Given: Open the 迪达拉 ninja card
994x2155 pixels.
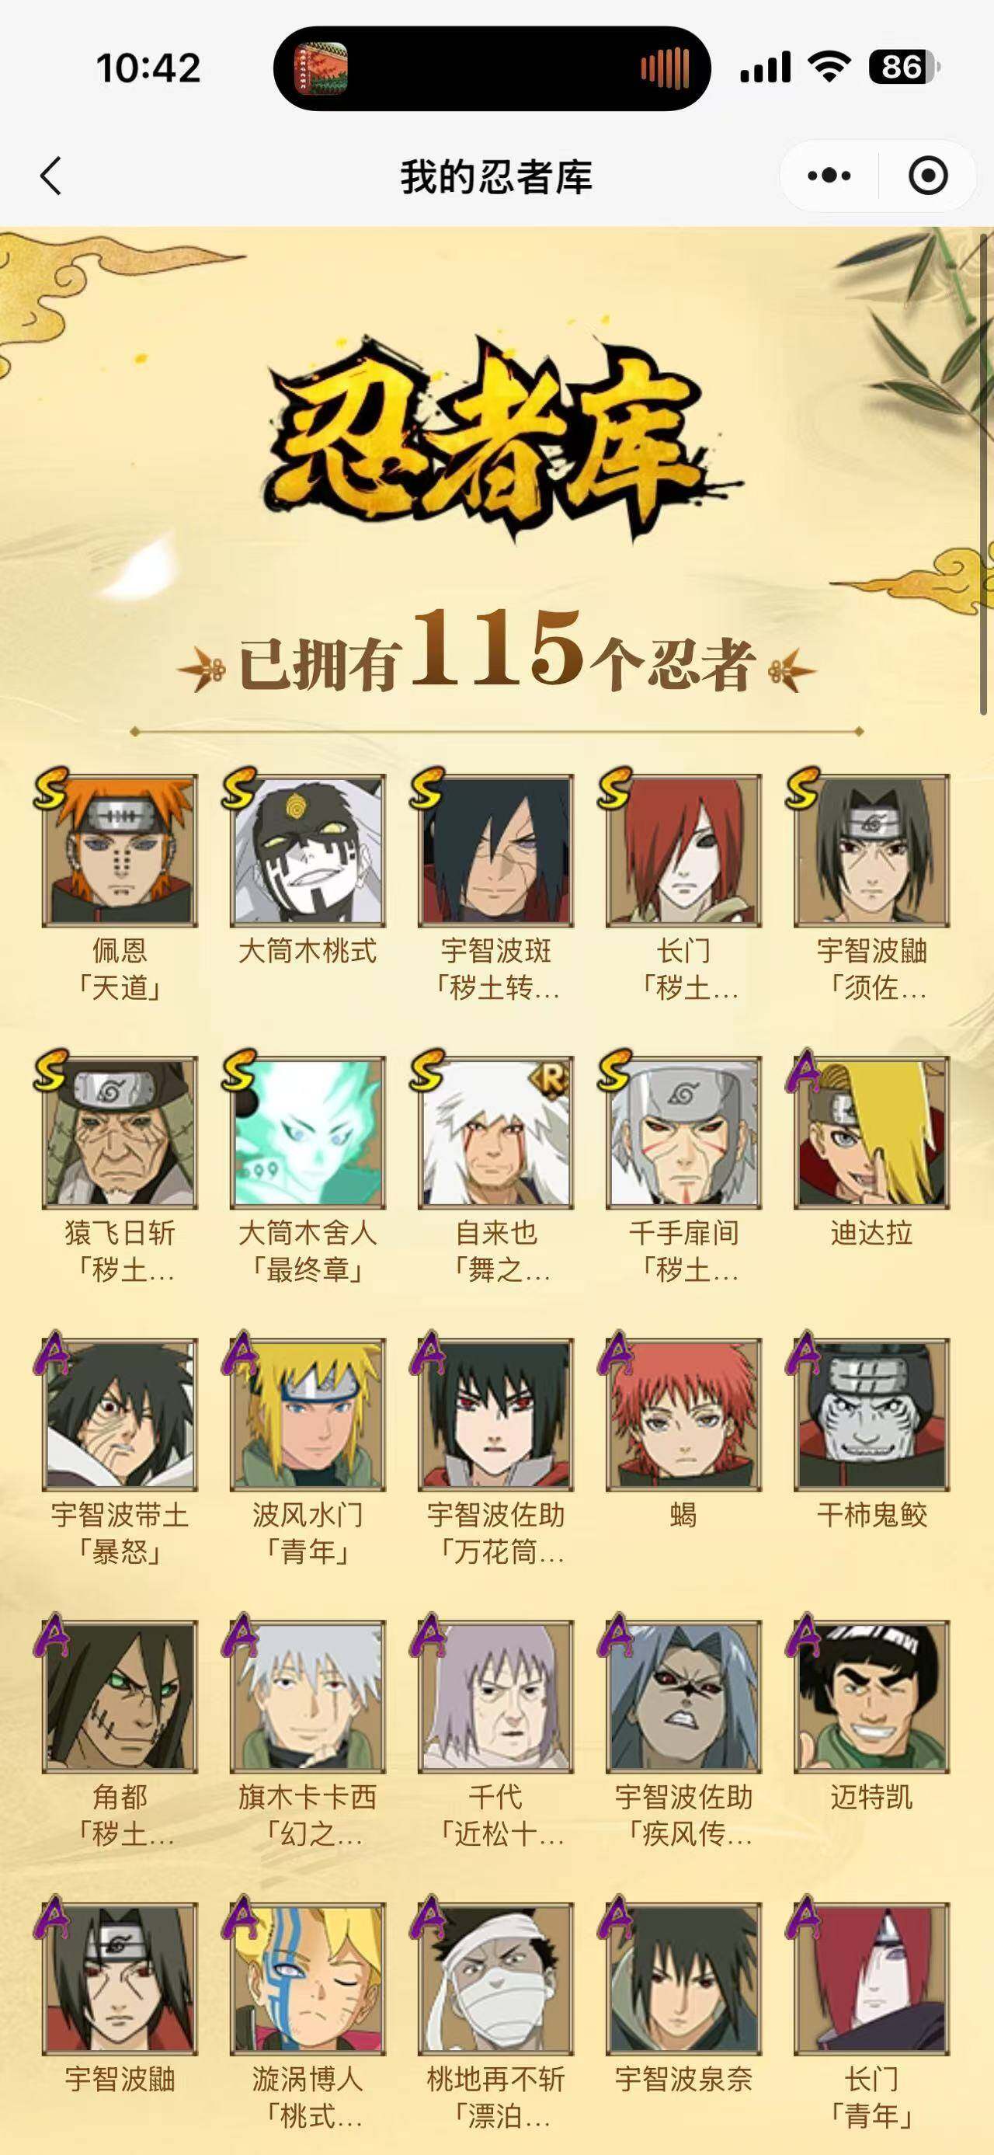Looking at the screenshot, I should [871, 1132].
